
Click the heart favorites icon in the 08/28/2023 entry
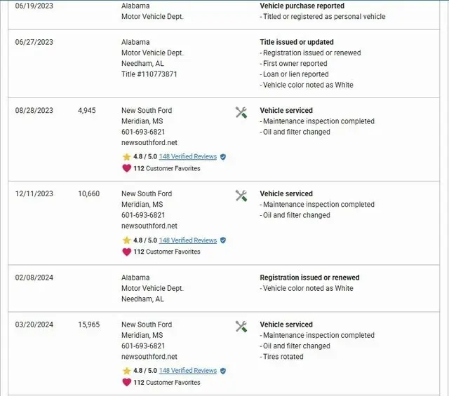[x=126, y=168]
